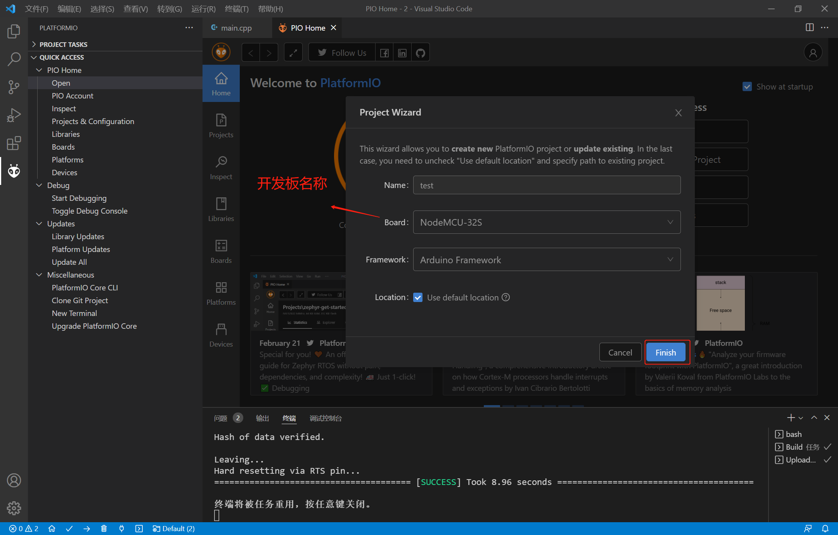
Task: Open Run and Debug view
Action: [14, 115]
